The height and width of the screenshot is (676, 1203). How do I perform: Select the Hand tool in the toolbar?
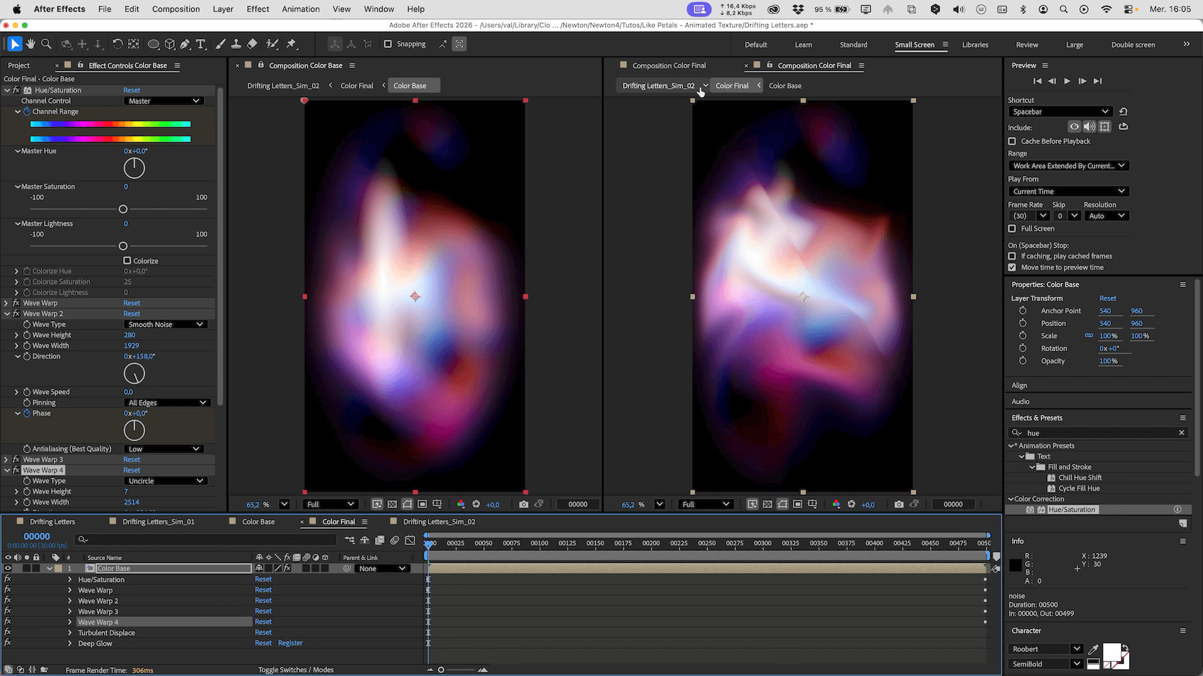point(30,44)
